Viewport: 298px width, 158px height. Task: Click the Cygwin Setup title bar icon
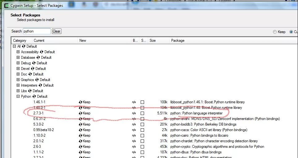[x=7, y=6]
